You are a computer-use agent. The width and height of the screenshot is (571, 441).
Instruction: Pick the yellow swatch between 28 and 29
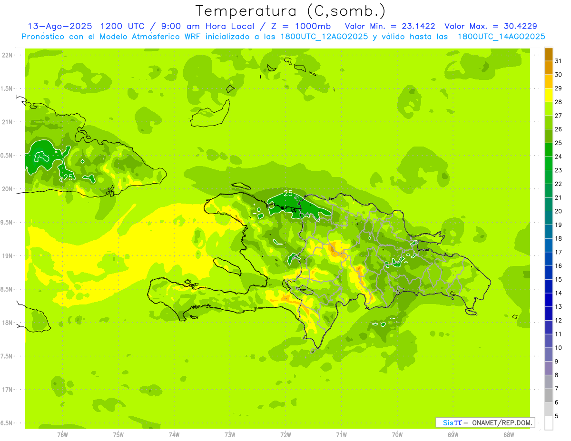pyautogui.click(x=549, y=95)
